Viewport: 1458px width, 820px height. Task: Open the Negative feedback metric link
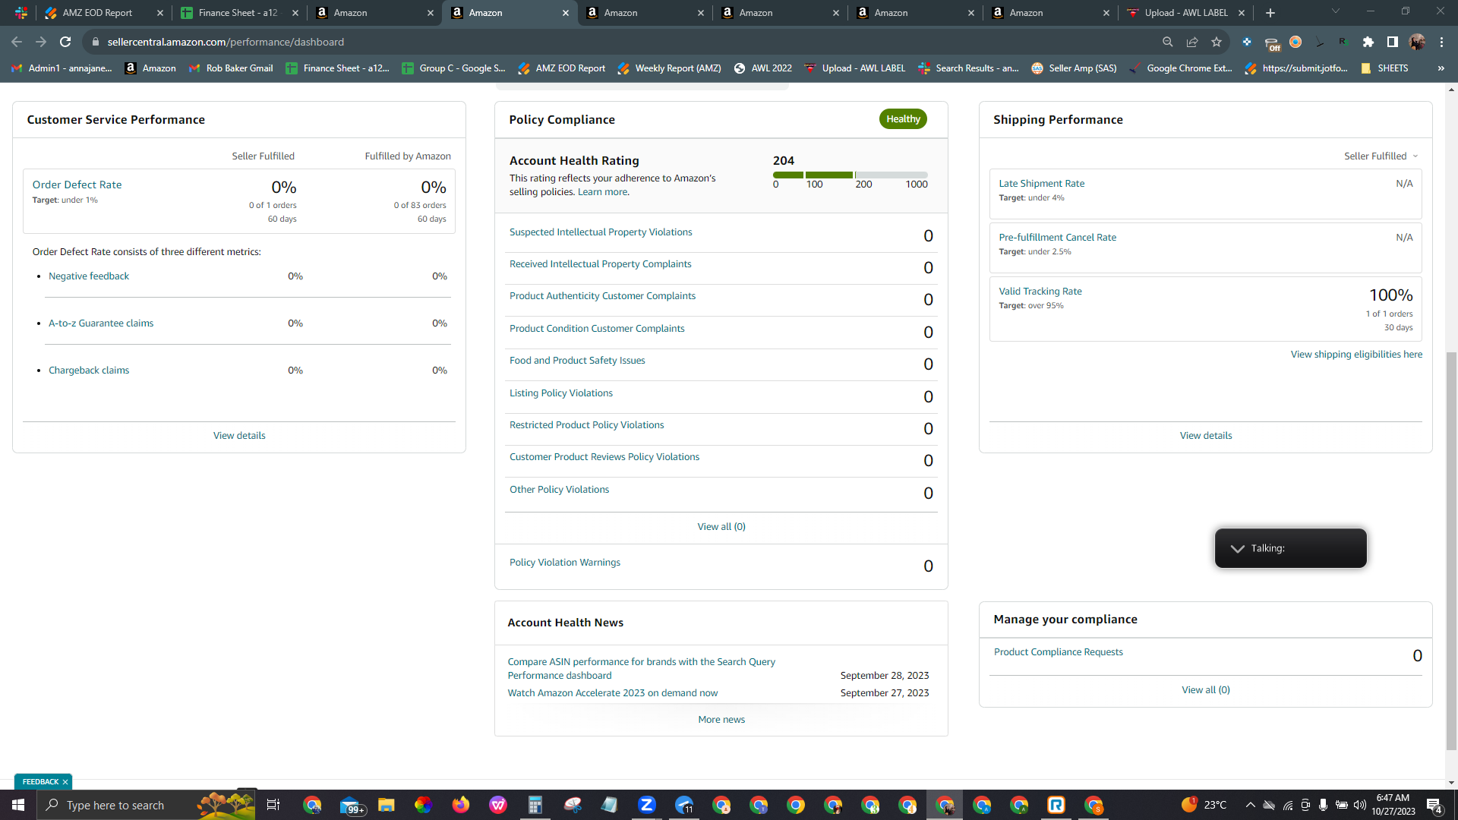[89, 276]
